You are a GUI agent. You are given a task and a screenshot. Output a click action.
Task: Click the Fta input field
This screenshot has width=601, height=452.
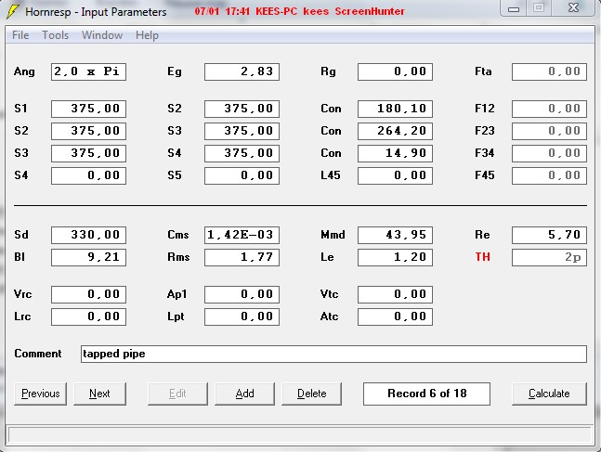click(x=549, y=72)
